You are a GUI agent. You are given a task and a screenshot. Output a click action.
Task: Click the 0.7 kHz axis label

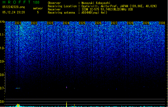[x=2, y=88]
